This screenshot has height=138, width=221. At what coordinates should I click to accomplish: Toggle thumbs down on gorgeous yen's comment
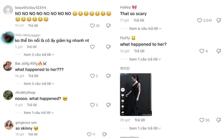click(x=104, y=134)
